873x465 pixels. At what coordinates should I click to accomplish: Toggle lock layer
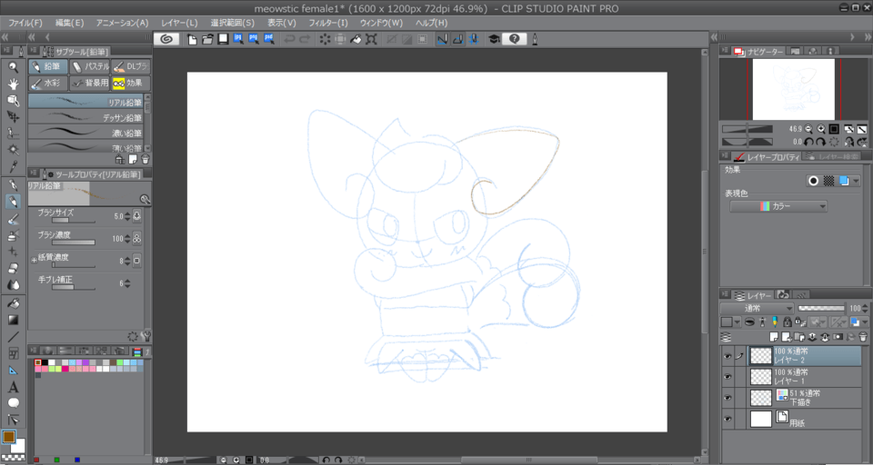tap(788, 322)
